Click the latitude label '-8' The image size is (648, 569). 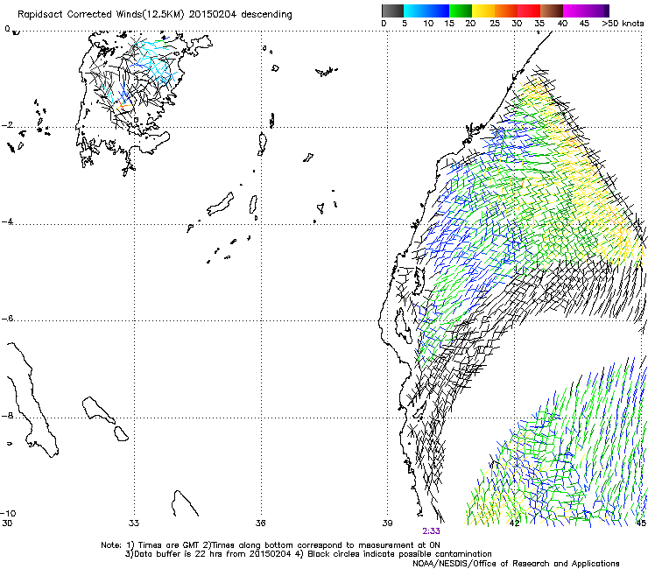point(7,416)
